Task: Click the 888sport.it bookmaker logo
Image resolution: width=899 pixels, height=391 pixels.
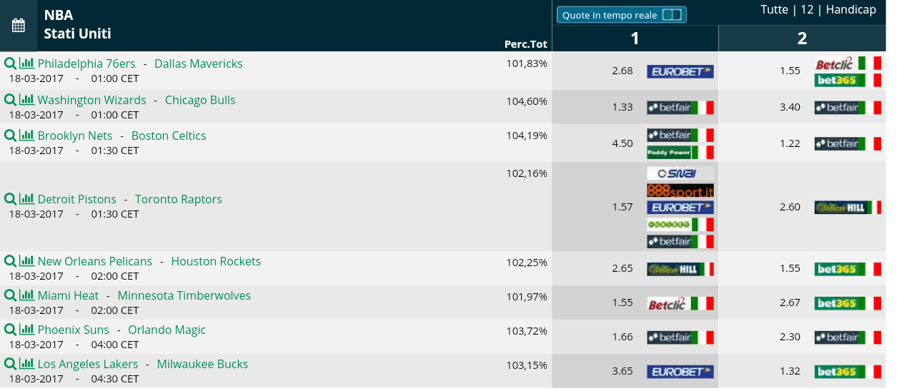Action: [x=680, y=191]
